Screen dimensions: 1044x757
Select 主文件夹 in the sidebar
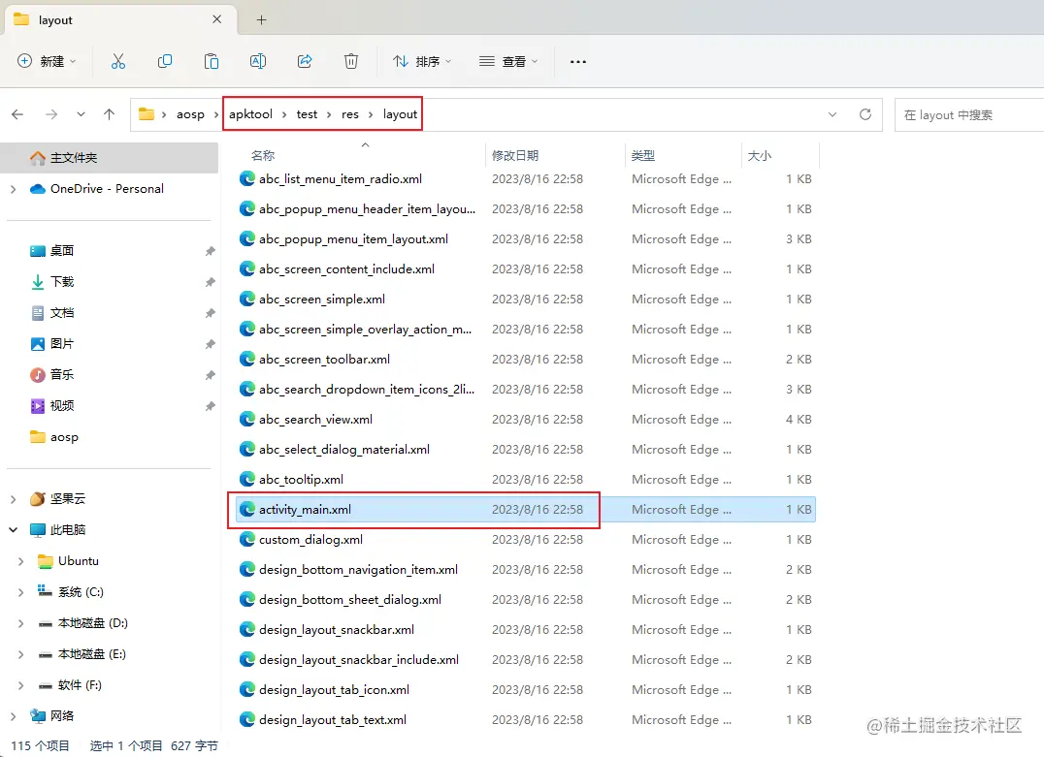(x=110, y=158)
